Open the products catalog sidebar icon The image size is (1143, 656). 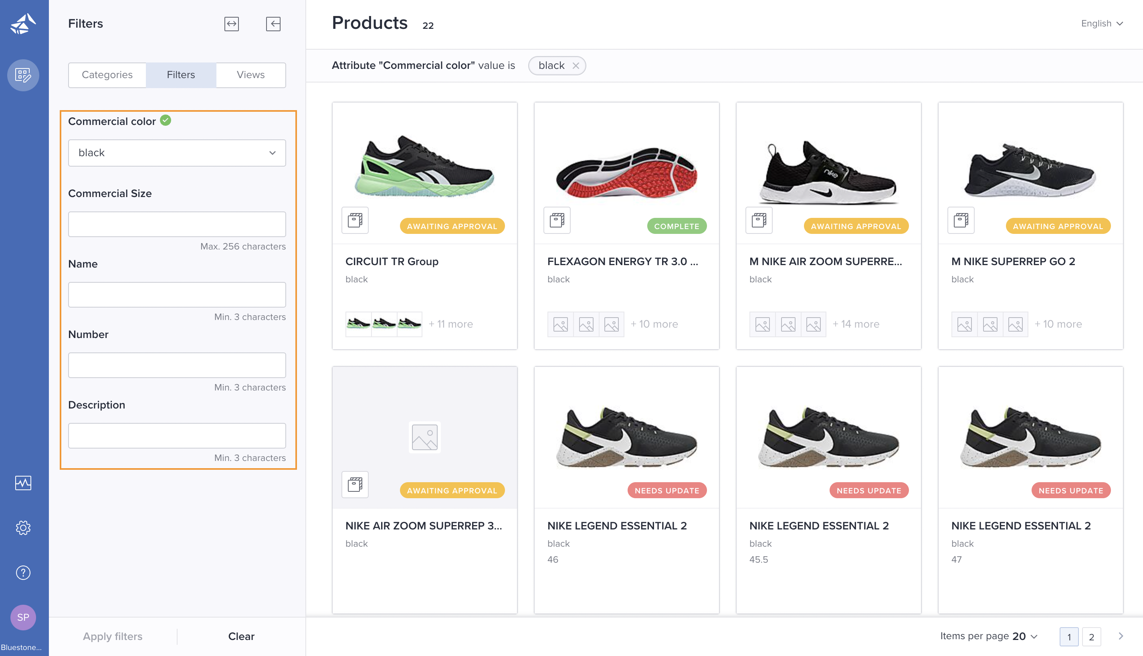(23, 75)
